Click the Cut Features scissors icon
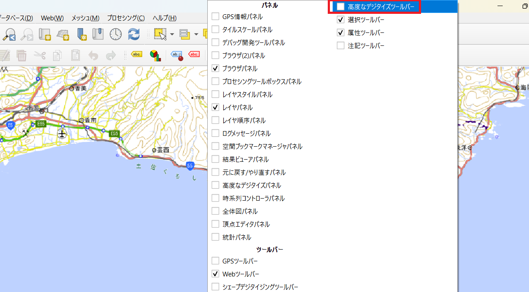 click(40, 55)
